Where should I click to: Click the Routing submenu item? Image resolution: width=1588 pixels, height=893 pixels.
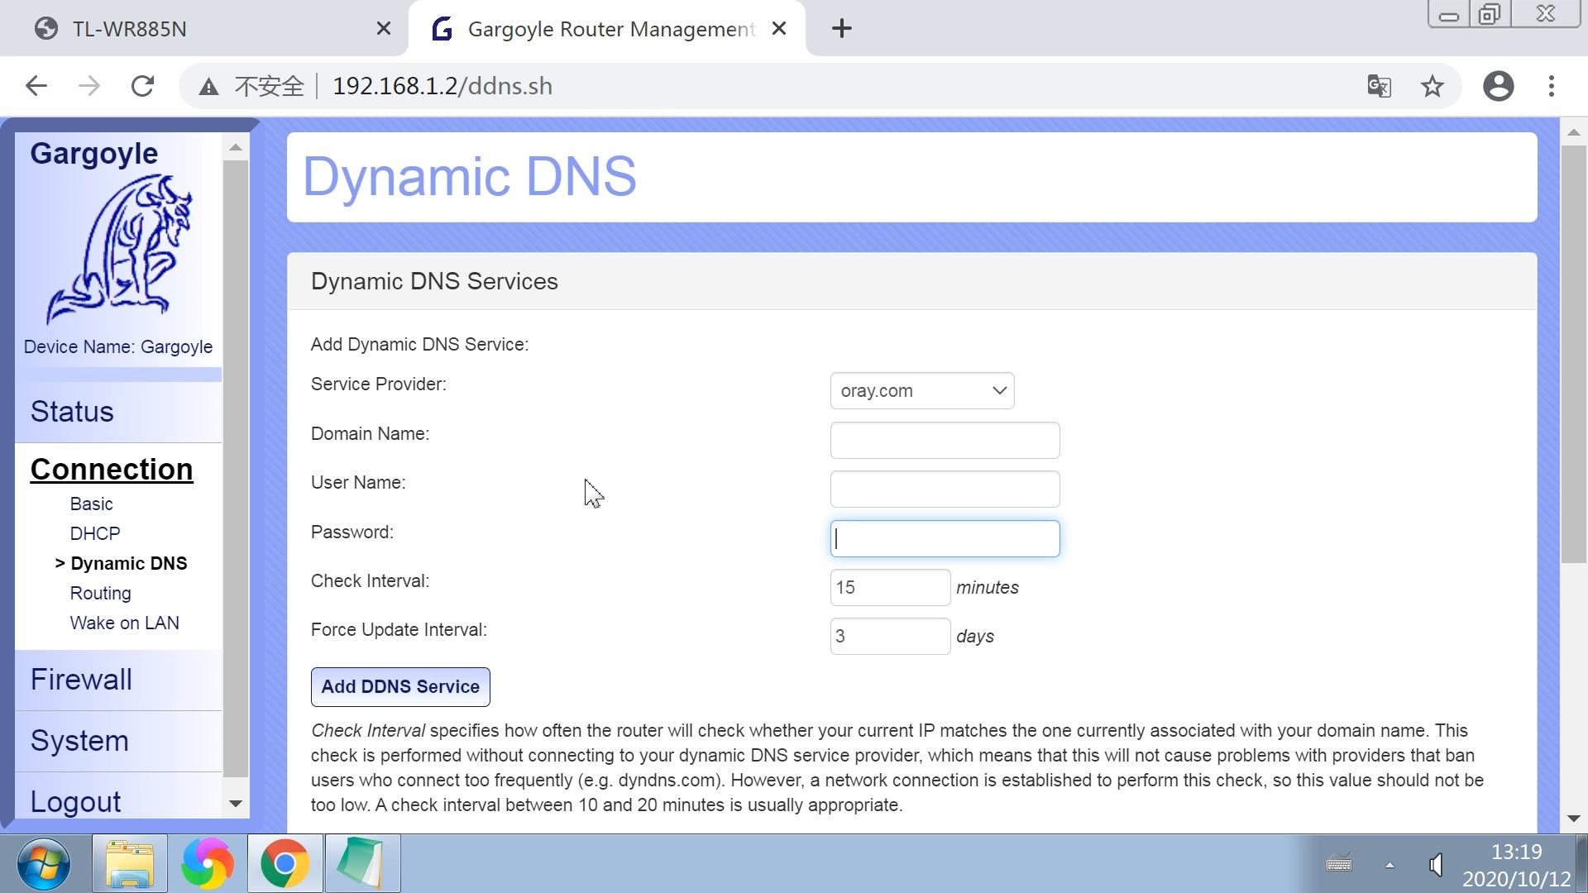[x=100, y=593]
